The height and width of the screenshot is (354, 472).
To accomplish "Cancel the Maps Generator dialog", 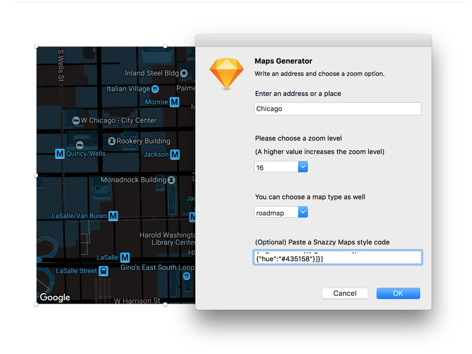I will coord(345,293).
